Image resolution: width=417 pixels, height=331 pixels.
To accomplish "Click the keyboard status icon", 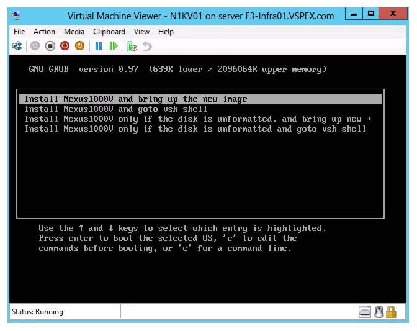I will pyautogui.click(x=365, y=312).
